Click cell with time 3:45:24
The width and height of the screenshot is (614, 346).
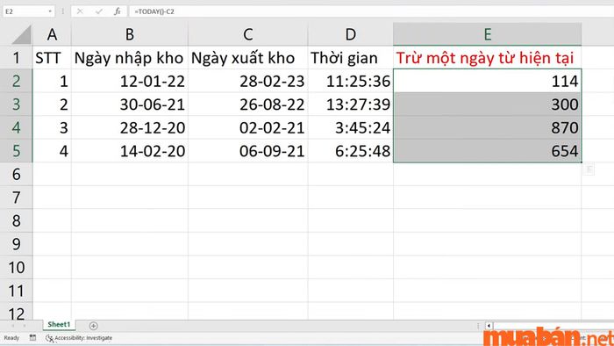tap(351, 127)
